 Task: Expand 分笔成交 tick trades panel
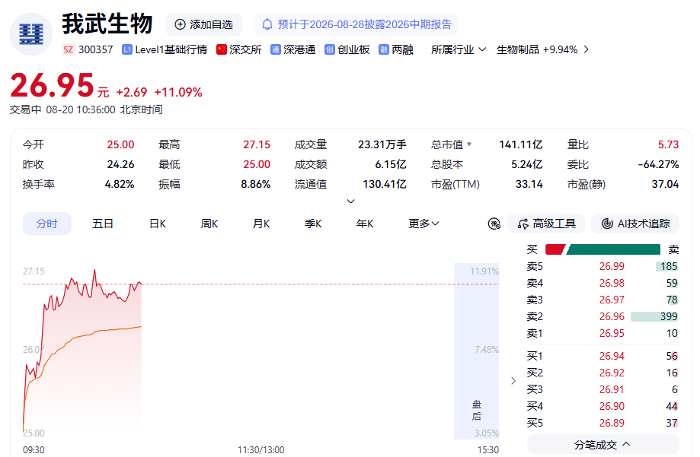pos(603,445)
